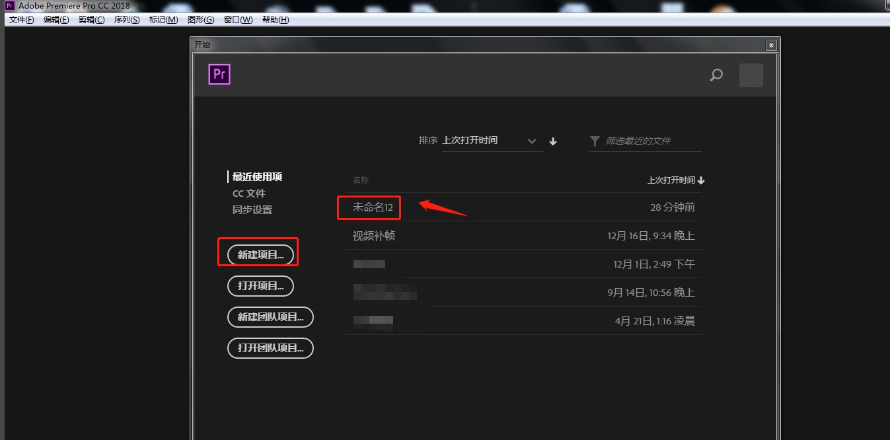Switch to CC 文件 view
This screenshot has width=890, height=440.
[x=249, y=193]
